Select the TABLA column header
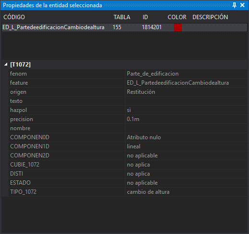 (x=122, y=17)
